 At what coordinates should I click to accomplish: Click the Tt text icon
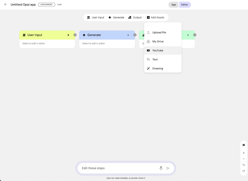[x=148, y=59]
